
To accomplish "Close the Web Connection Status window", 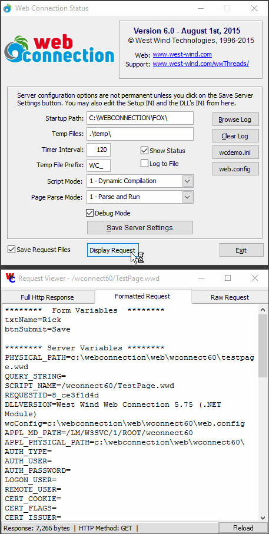I will pos(254,8).
